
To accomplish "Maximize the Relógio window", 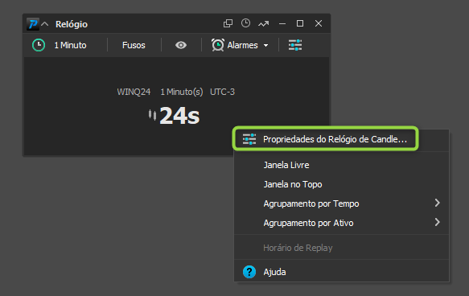I will [x=300, y=23].
